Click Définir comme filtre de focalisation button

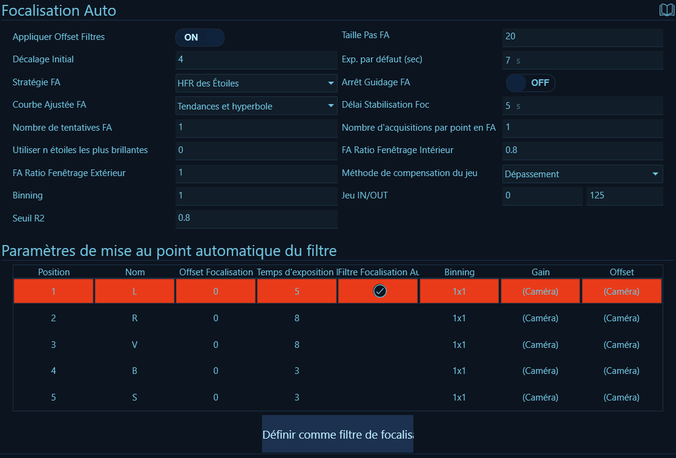[337, 434]
